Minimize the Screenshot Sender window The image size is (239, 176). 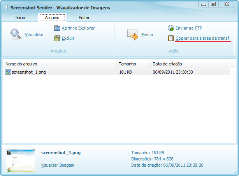(204, 4)
